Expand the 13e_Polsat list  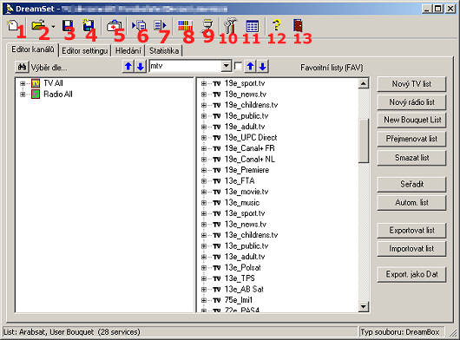[204, 268]
